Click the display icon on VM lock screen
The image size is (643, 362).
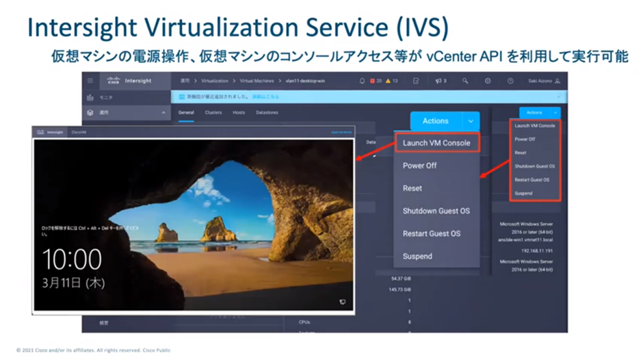(343, 302)
